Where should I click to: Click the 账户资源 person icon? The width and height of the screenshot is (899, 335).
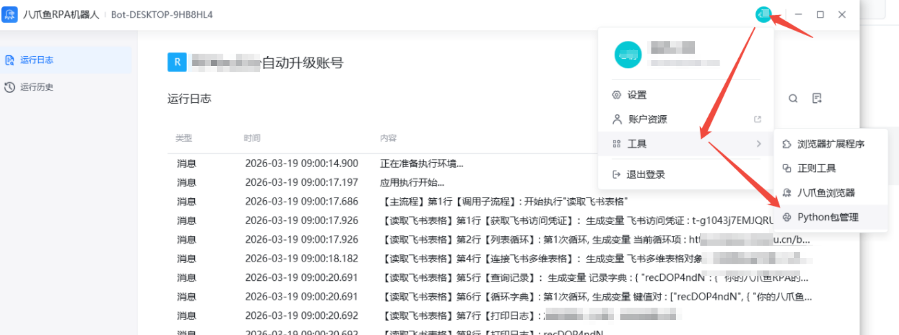[617, 119]
